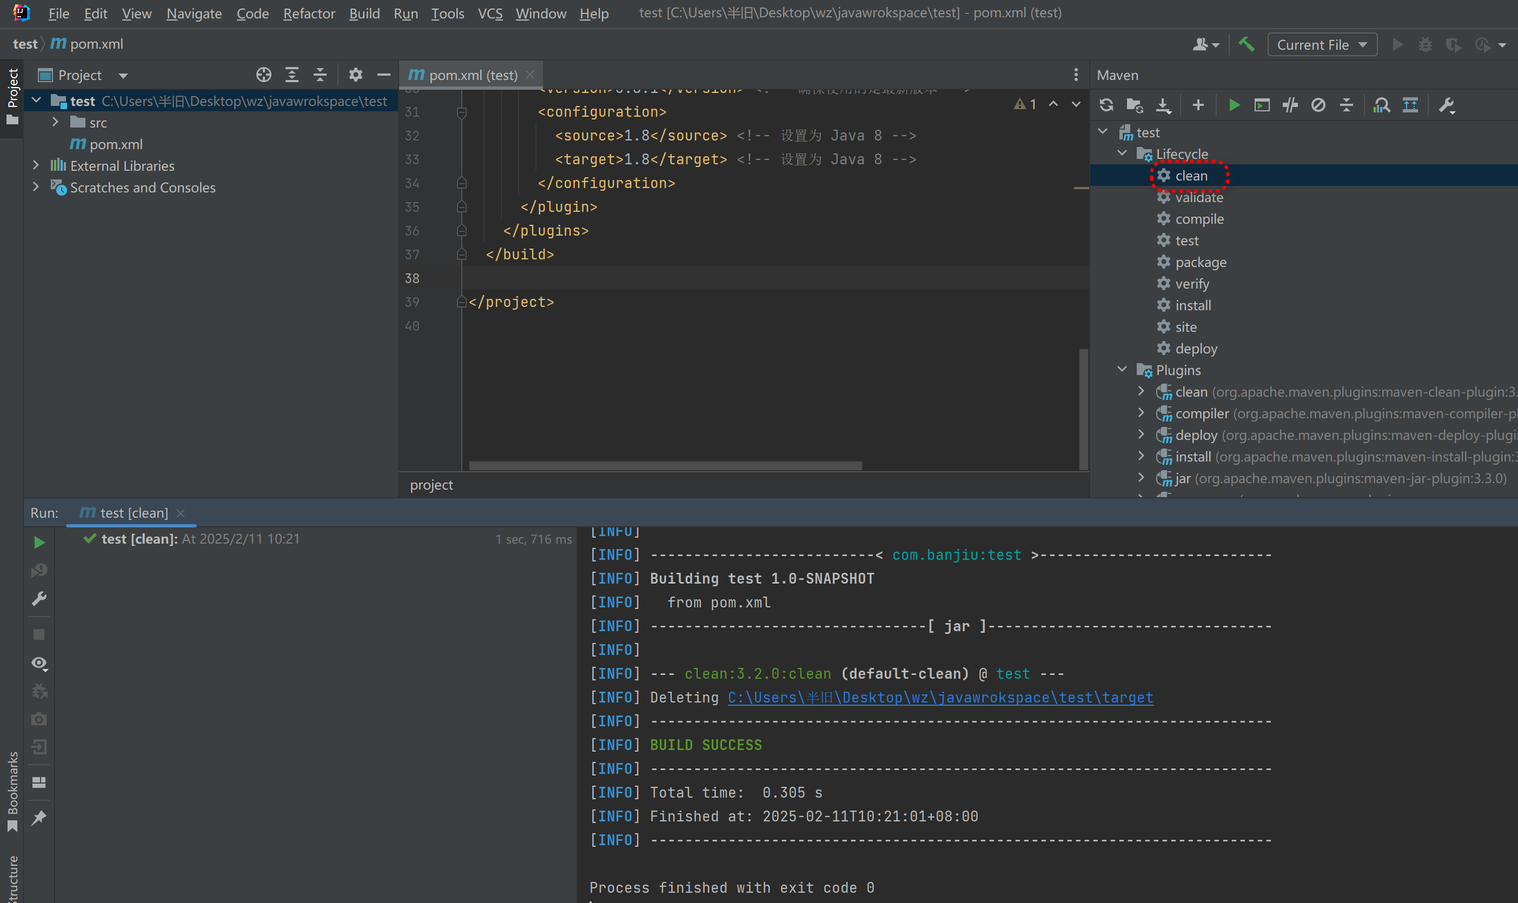This screenshot has width=1518, height=903.
Task: Open Project panel gear options
Action: coord(356,75)
